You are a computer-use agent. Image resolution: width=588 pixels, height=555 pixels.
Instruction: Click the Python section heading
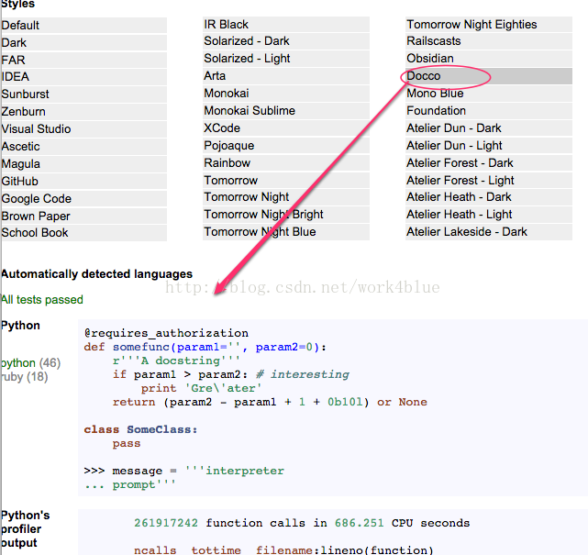(x=20, y=325)
